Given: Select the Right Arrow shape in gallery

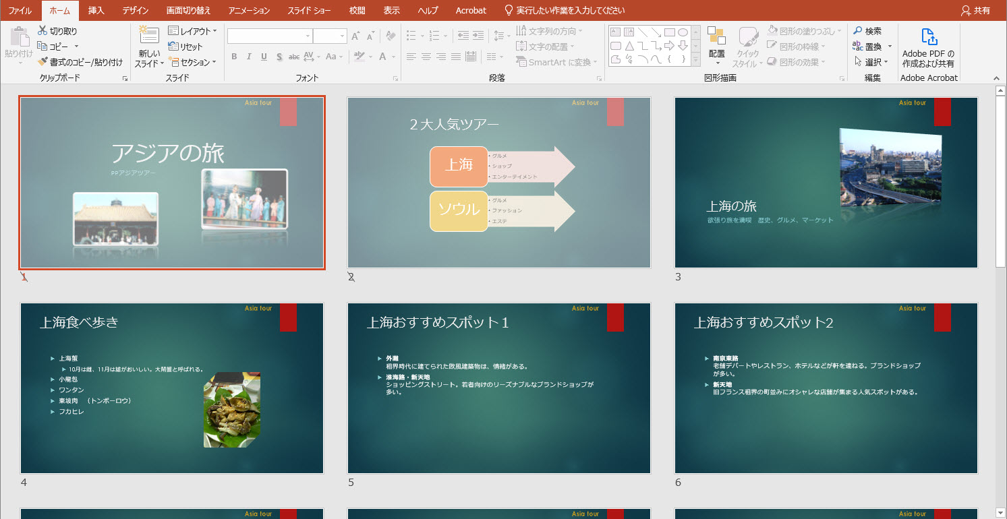Looking at the screenshot, I should (x=669, y=46).
